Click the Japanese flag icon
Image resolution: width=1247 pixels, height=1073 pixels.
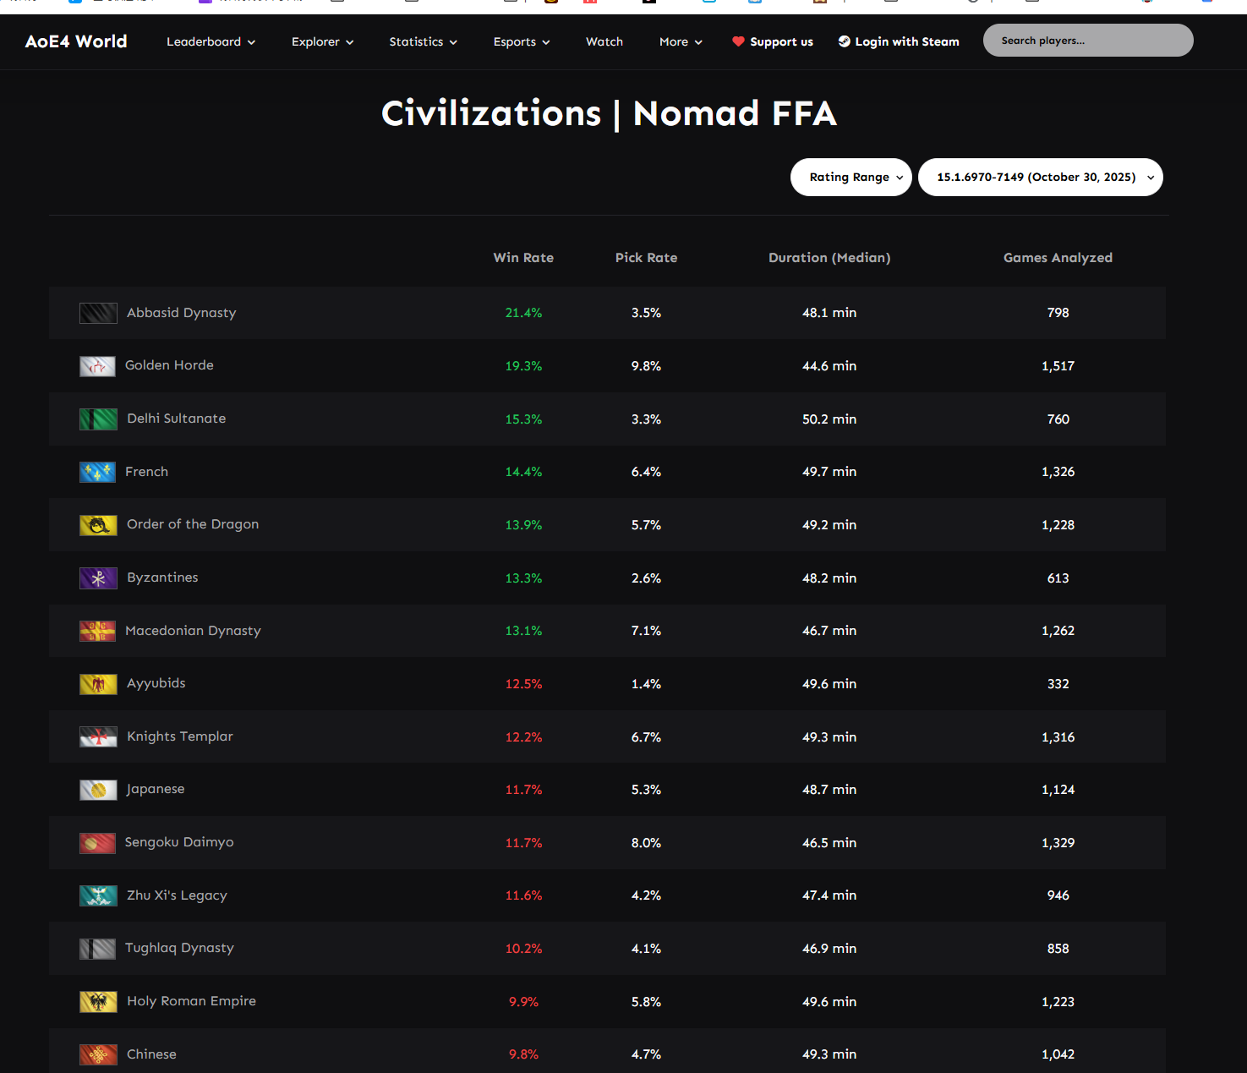coord(98,790)
